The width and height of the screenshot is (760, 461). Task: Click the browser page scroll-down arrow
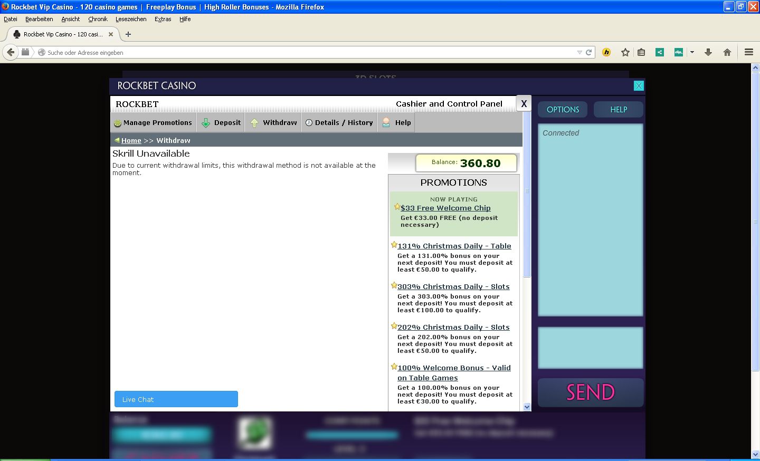(755, 455)
